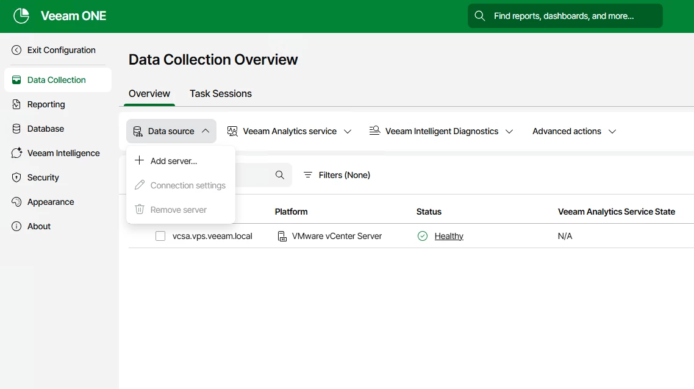The height and width of the screenshot is (389, 694).
Task: Click the chevron beside Veeam Intelligent Diagnostics
Action: click(509, 132)
